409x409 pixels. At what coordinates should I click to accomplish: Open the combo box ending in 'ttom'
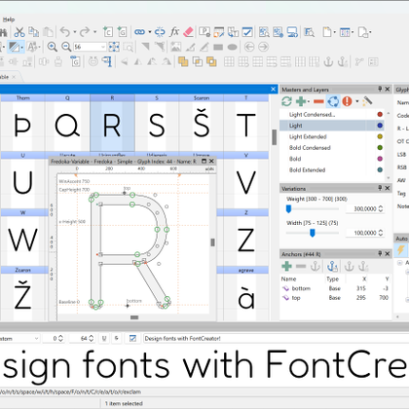[19, 339]
